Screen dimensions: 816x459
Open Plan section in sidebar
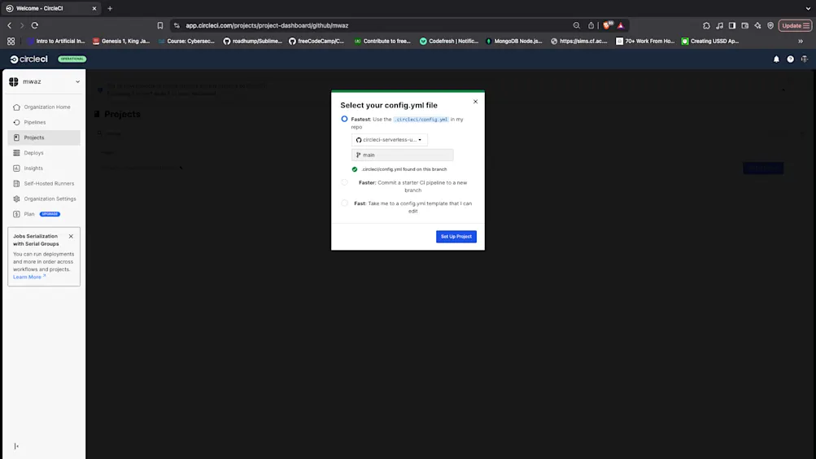pos(44,214)
